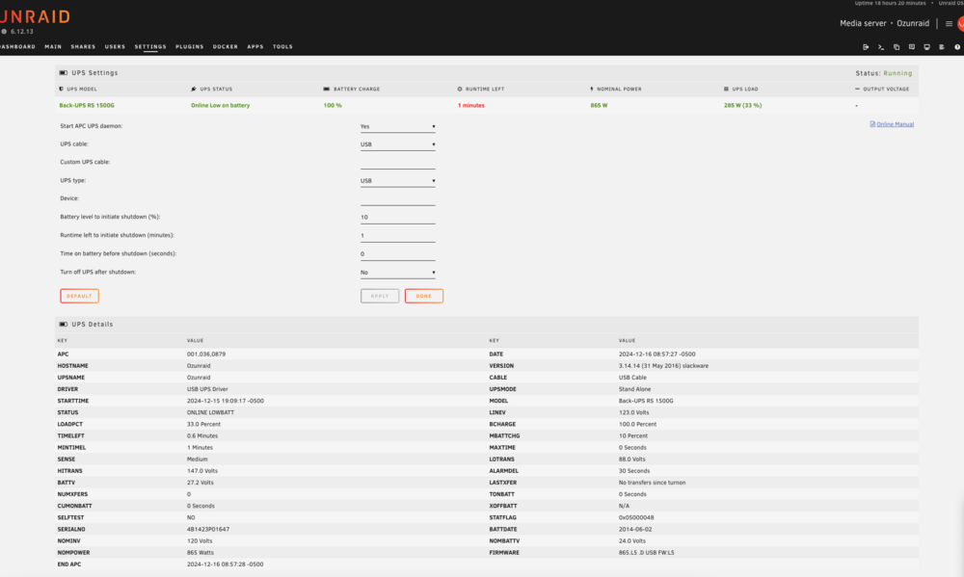Click the 285 W (33 %) load value
Image resolution: width=964 pixels, height=577 pixels.
point(742,106)
